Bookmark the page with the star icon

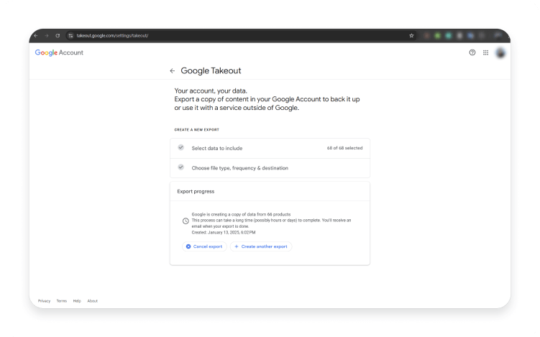pyautogui.click(x=411, y=35)
